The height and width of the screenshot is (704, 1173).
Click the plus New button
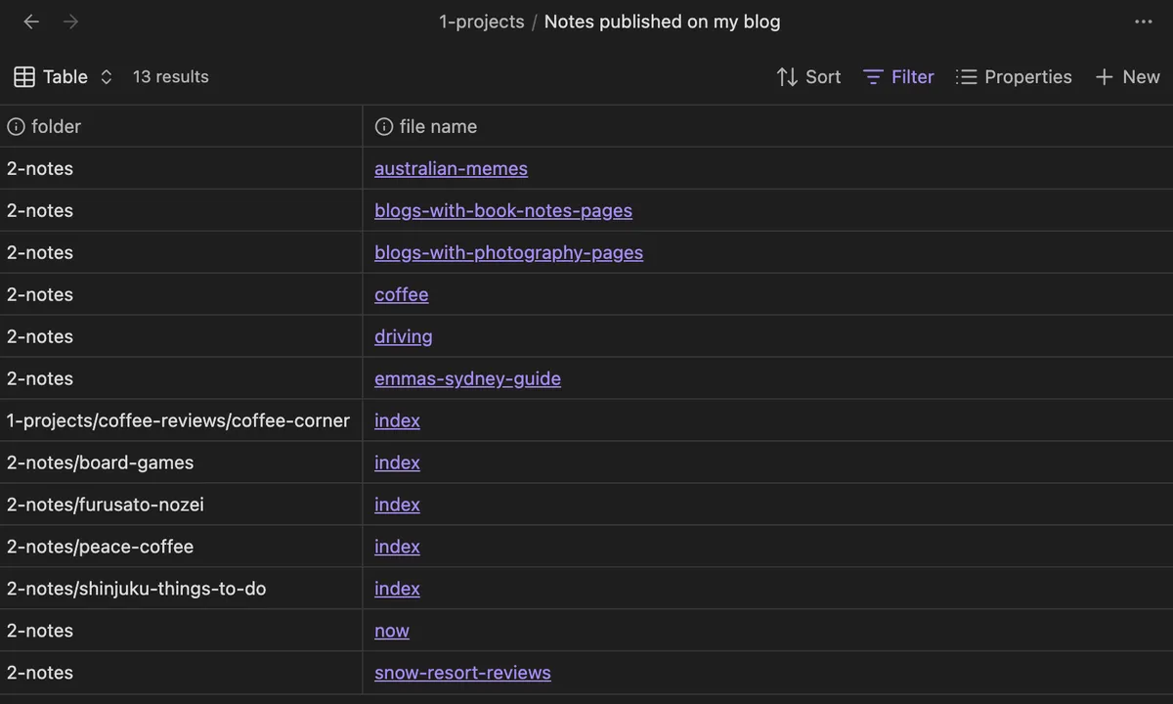pyautogui.click(x=1127, y=77)
